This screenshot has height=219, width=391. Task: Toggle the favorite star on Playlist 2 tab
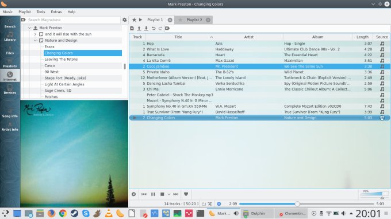180,20
